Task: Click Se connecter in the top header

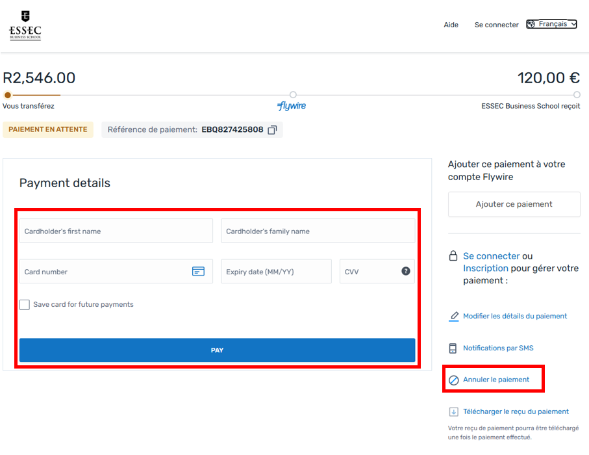Action: coord(496,25)
